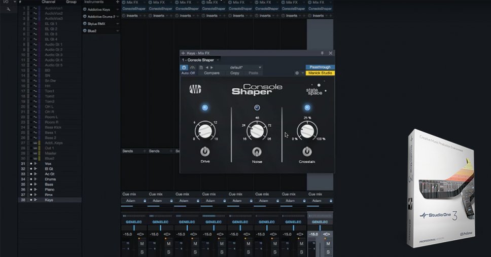Click the add instrument plus icon
Screen dimensions: 491x257
(x=118, y=2)
